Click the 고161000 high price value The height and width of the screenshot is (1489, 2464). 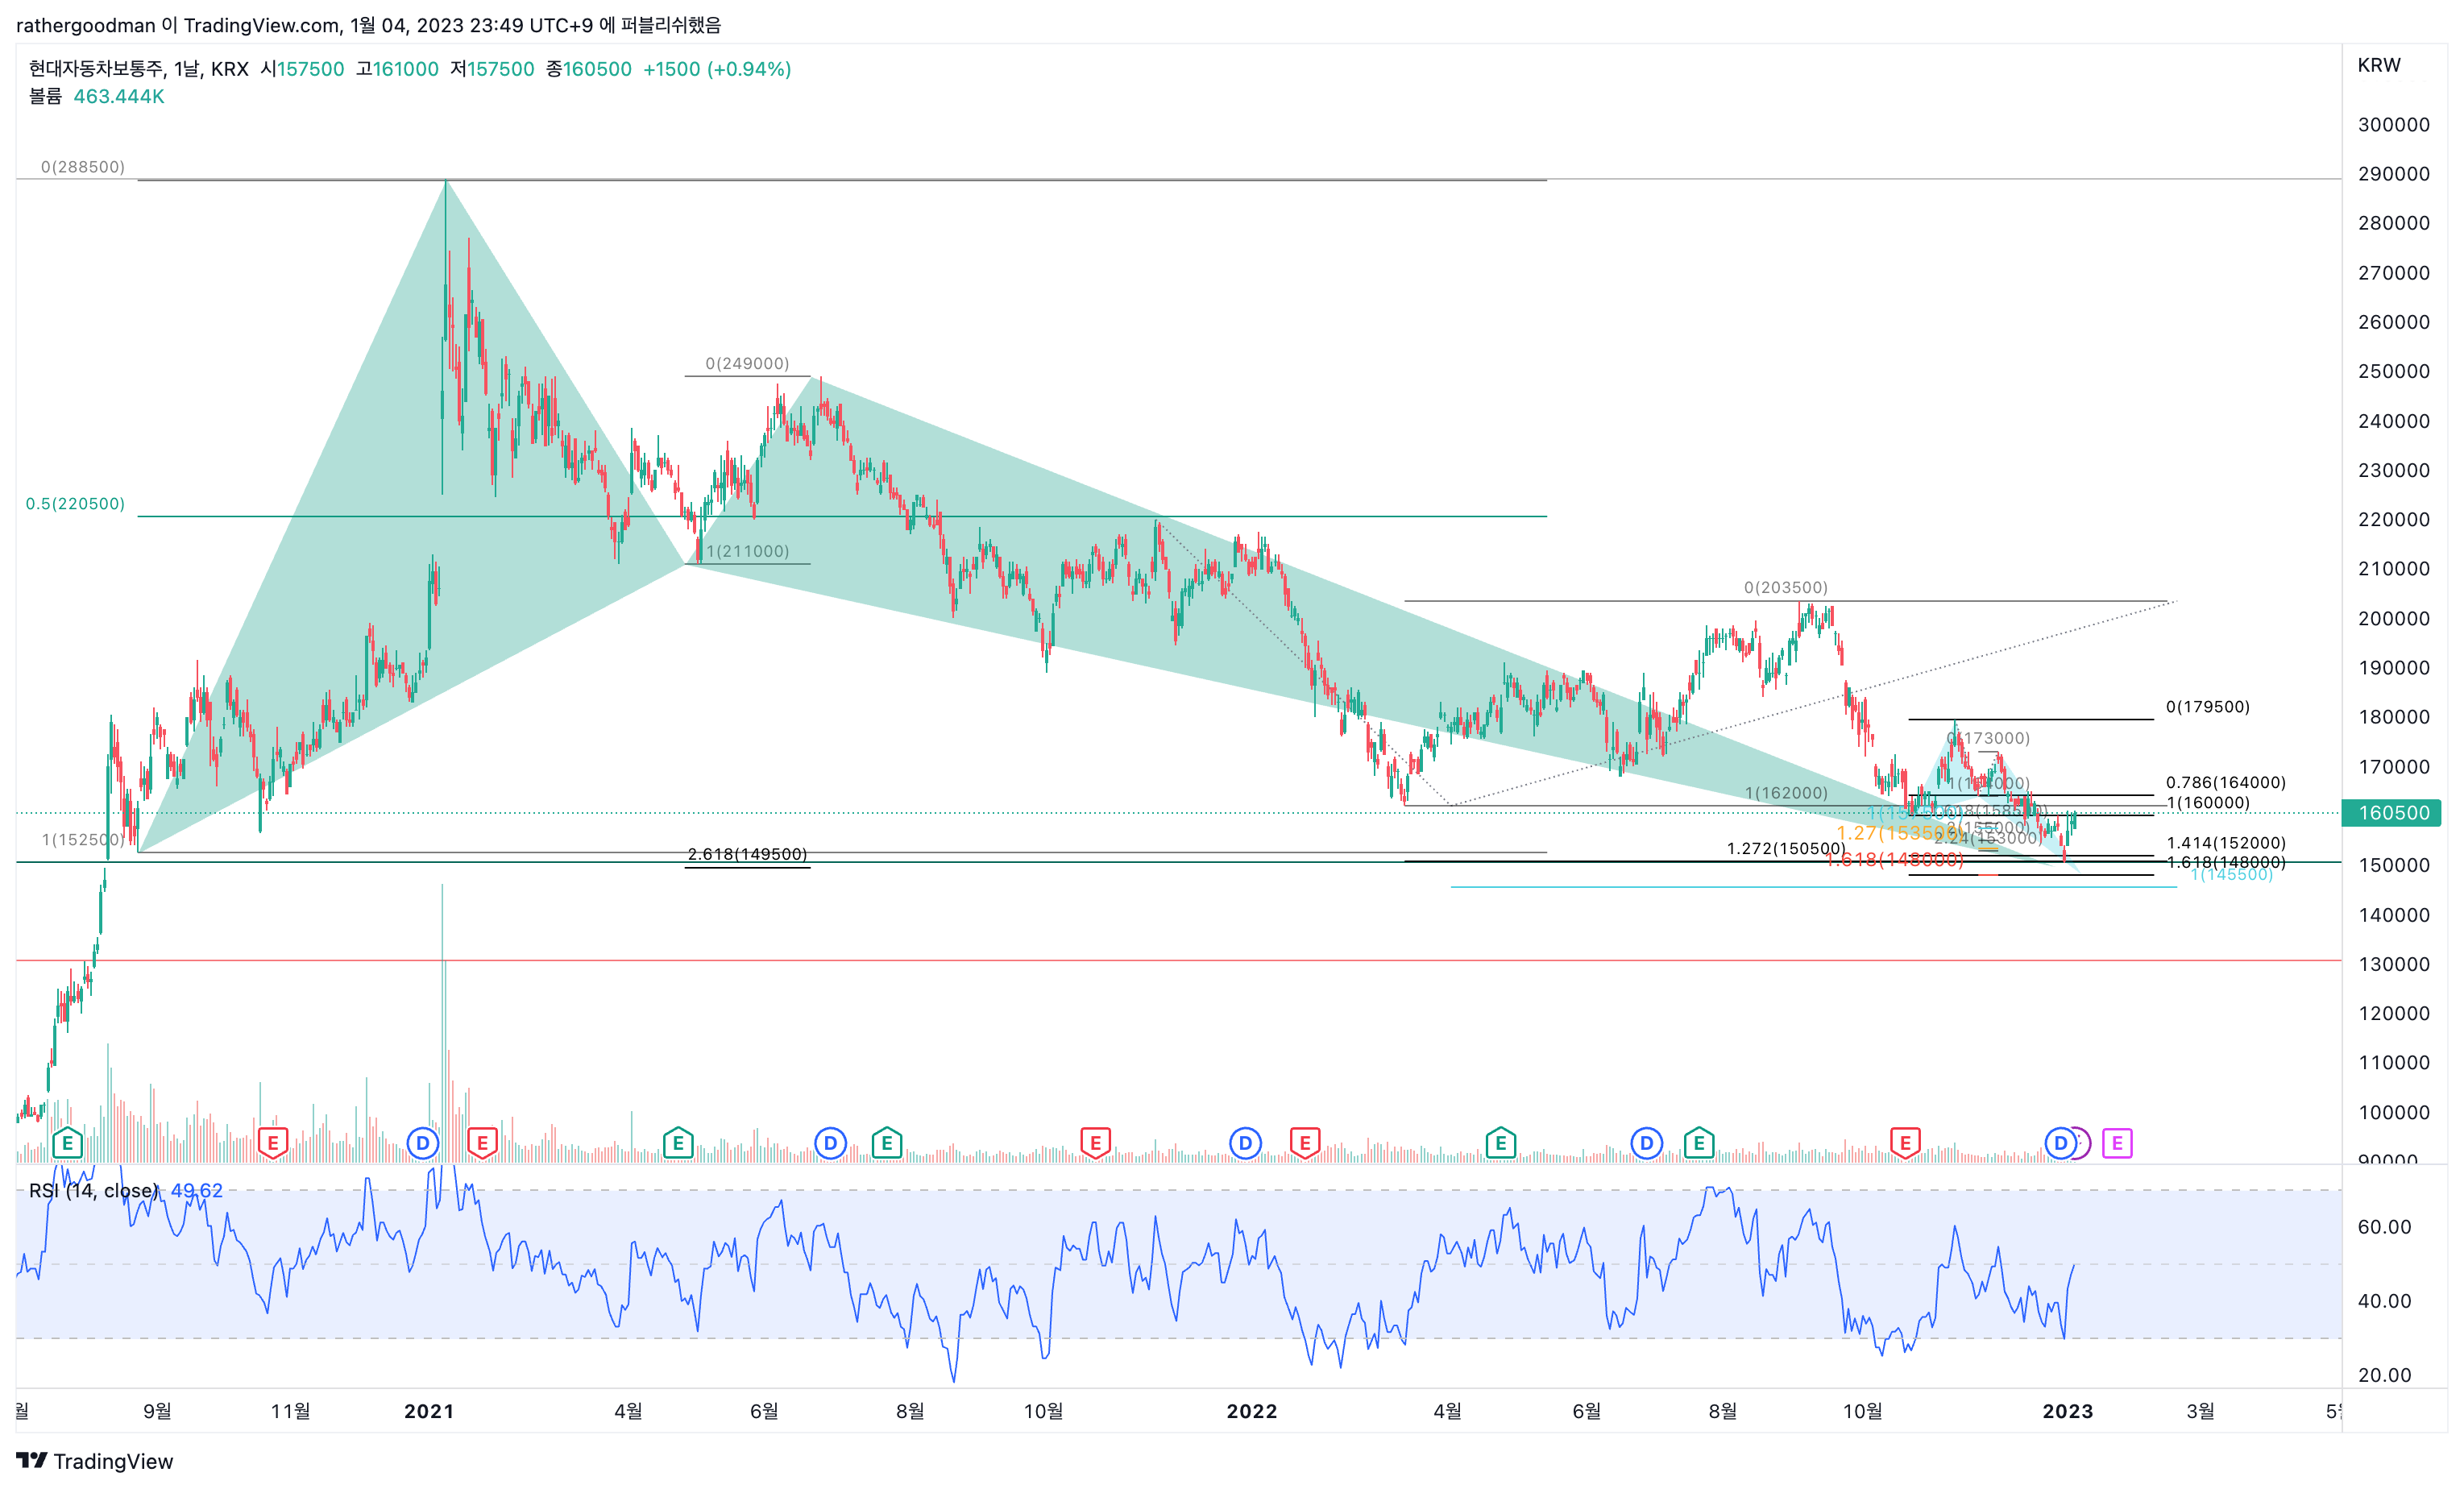click(397, 69)
